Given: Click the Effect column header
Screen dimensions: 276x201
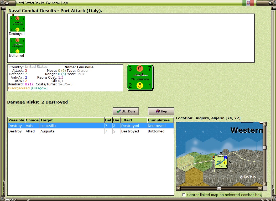Looking at the screenshot, I should [134, 120].
